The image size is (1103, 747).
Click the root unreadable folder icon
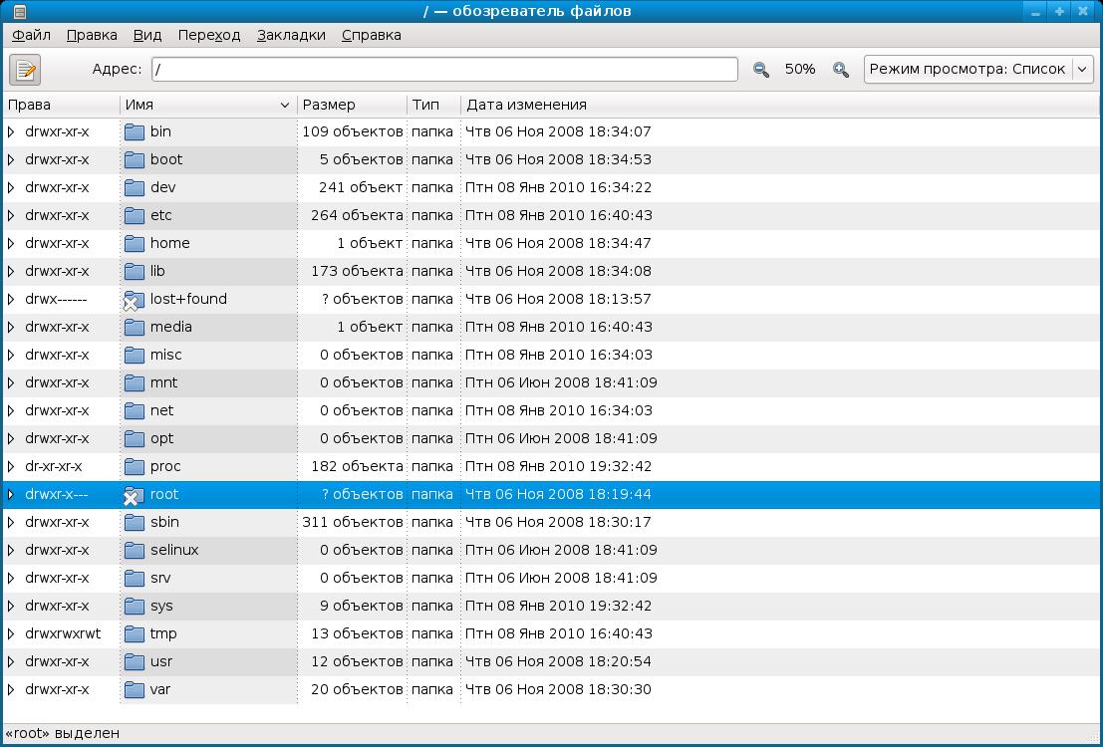pyautogui.click(x=134, y=496)
